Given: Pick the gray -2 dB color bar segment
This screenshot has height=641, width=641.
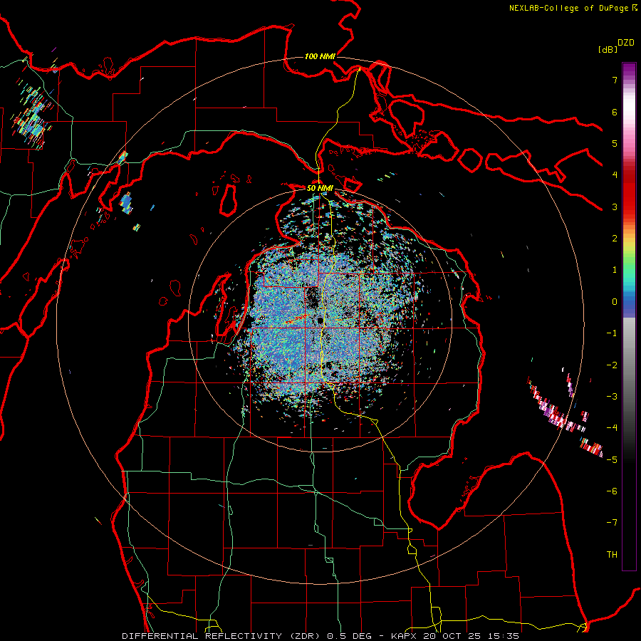Looking at the screenshot, I should pyautogui.click(x=629, y=365).
